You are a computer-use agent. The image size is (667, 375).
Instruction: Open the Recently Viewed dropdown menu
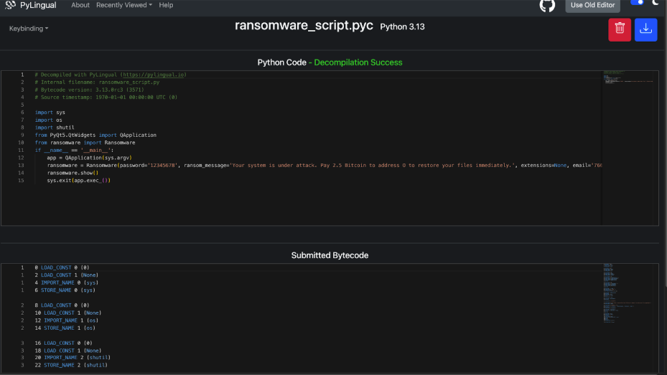123,5
